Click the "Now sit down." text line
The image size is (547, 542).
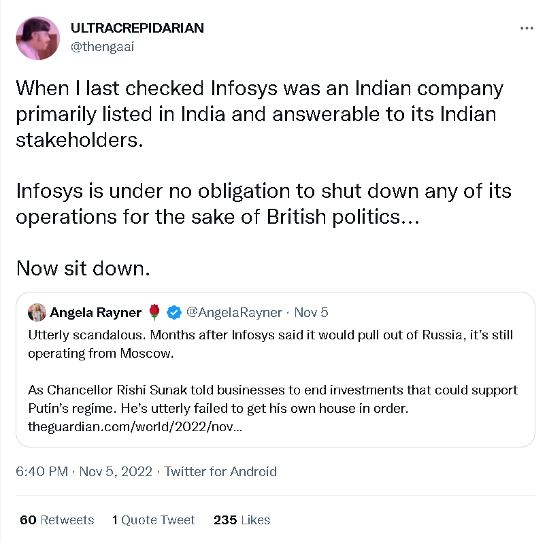(x=82, y=268)
